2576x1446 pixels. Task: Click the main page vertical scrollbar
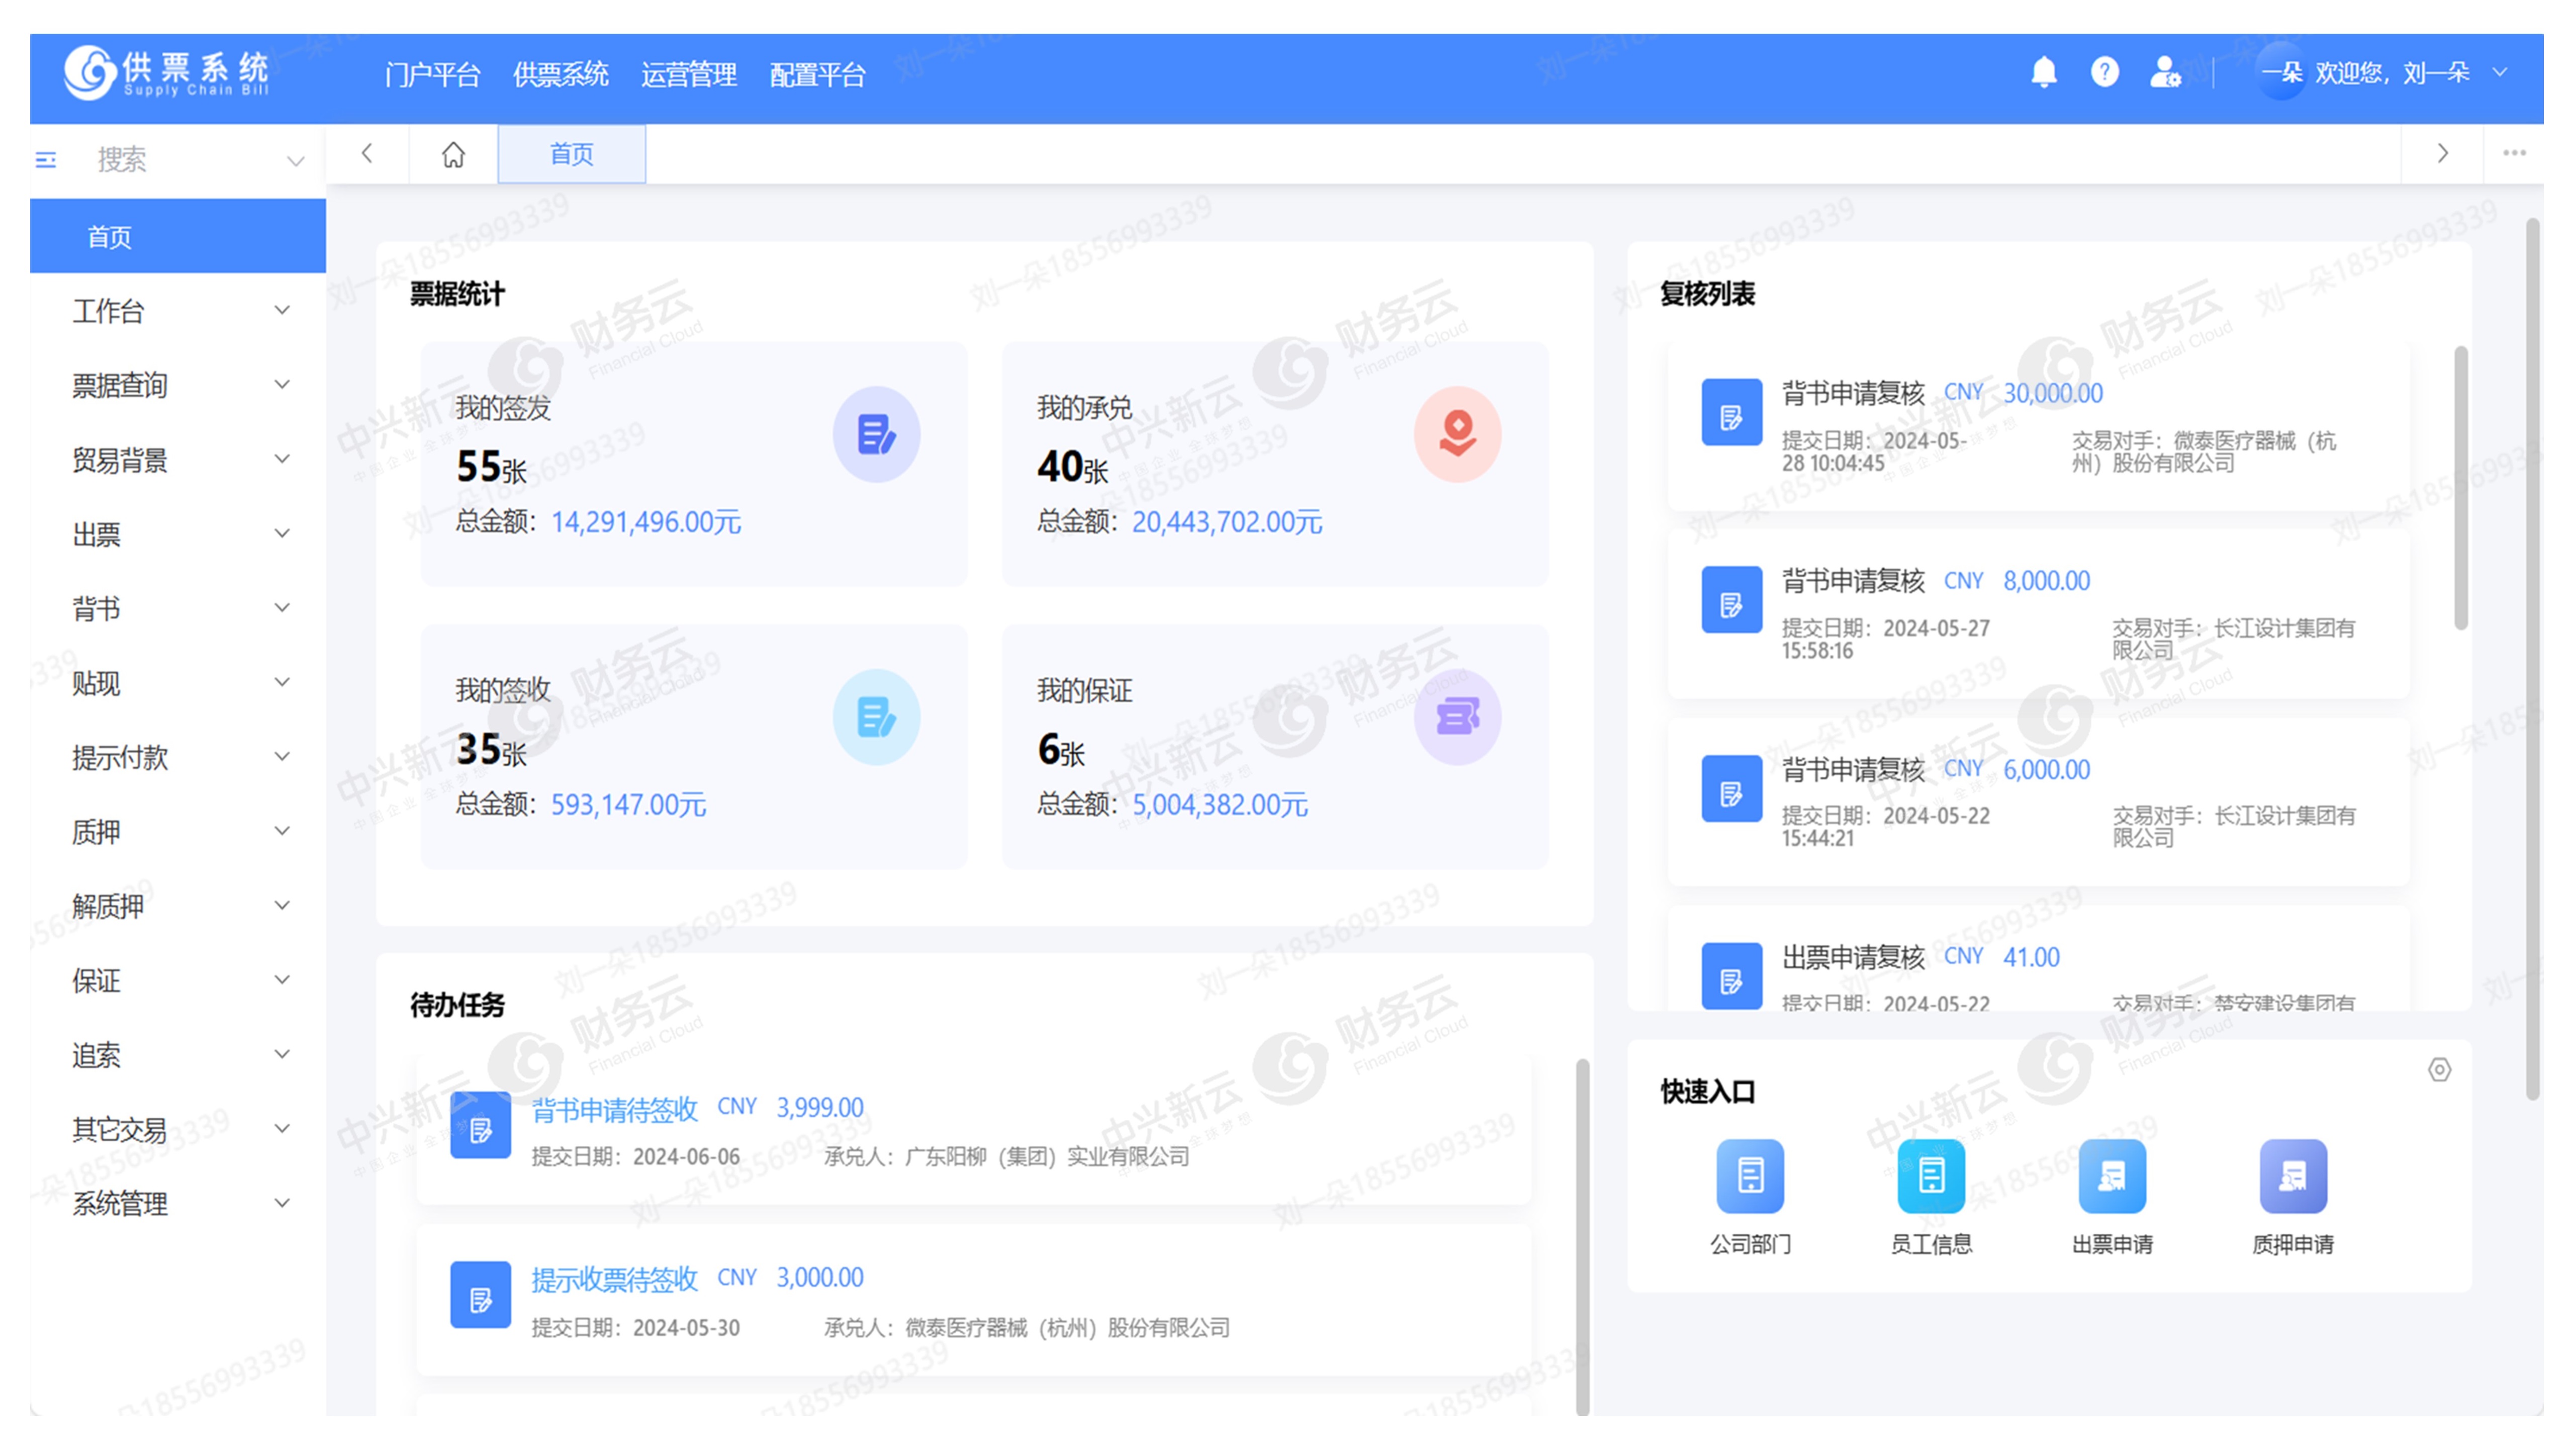2532,660
